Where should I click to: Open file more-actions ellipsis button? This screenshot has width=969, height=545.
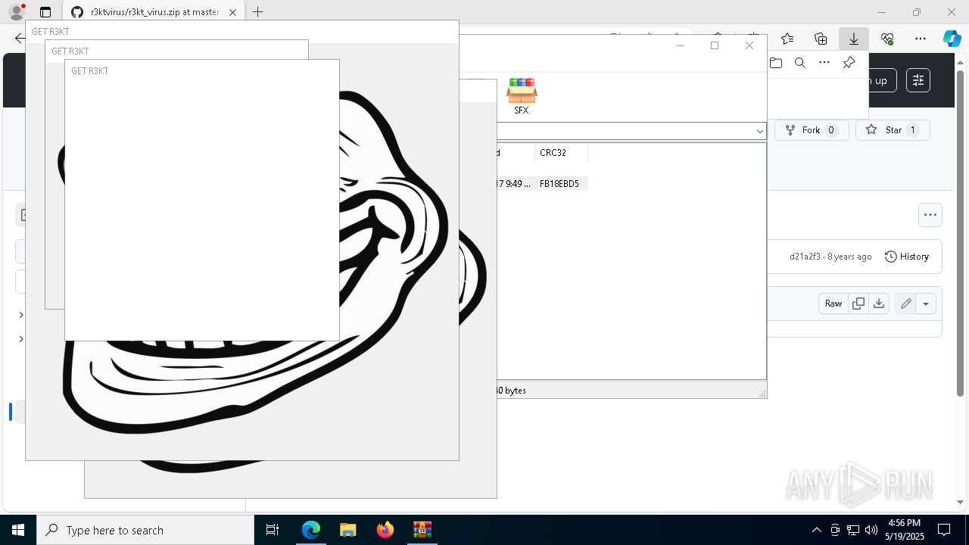[930, 215]
